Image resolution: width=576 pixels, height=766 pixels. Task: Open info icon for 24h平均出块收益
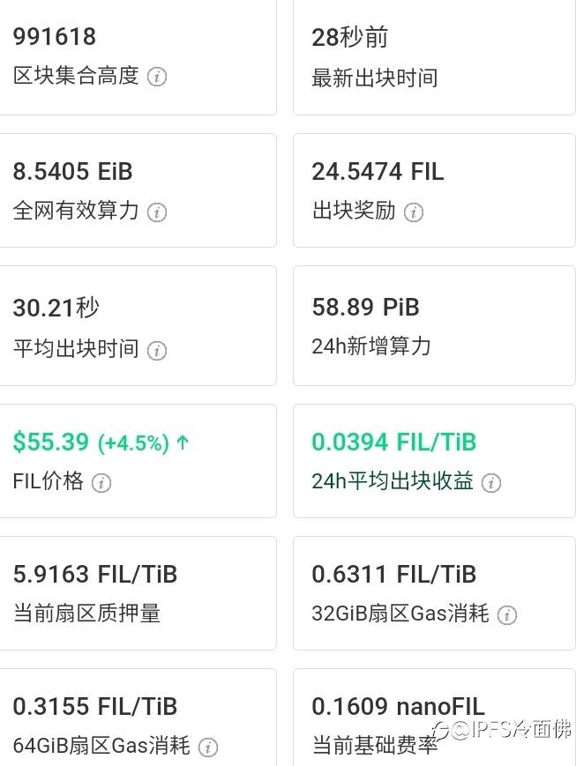pos(491,482)
